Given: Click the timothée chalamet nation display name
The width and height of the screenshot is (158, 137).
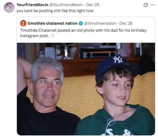Looking at the screenshot, I should click(52, 24).
